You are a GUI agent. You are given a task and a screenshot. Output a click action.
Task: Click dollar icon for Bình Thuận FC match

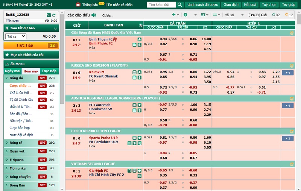coord(140,45)
